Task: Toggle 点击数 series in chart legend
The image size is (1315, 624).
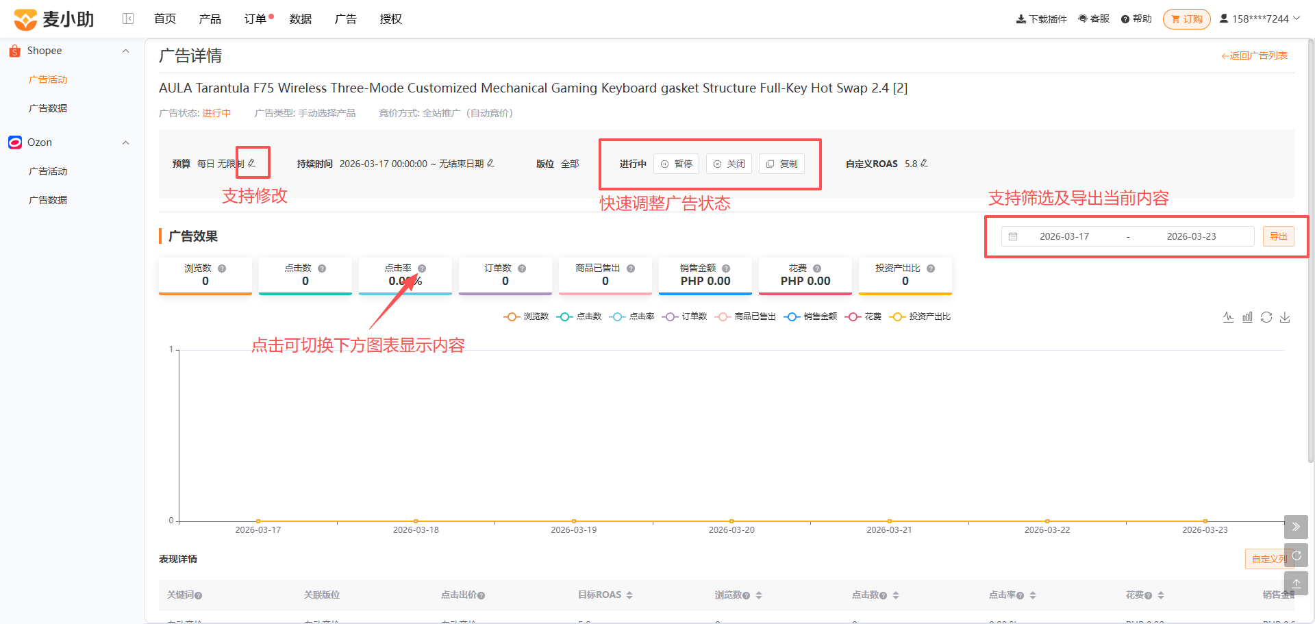Action: 579,316
